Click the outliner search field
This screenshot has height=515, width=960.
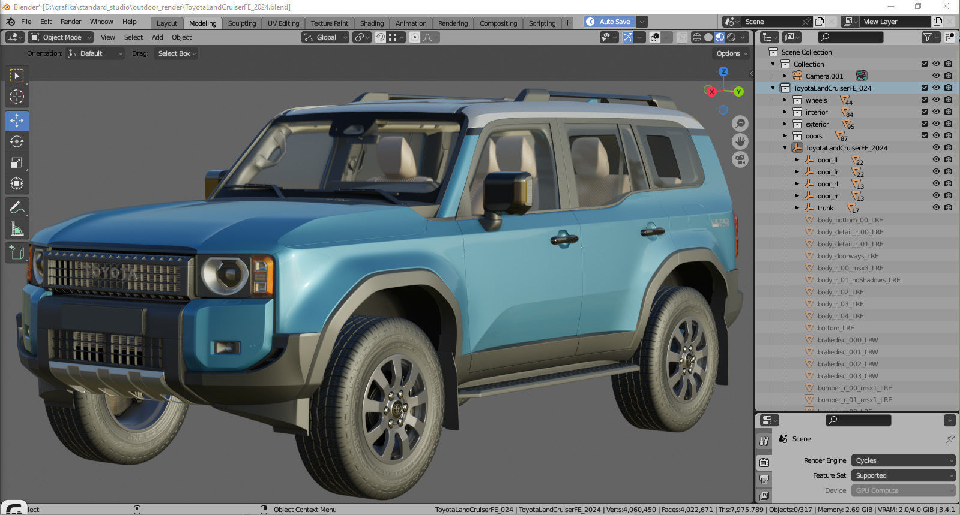coord(851,37)
